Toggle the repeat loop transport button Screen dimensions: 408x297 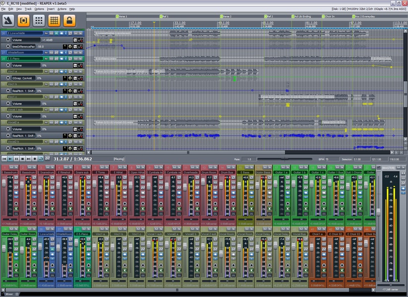point(41,158)
